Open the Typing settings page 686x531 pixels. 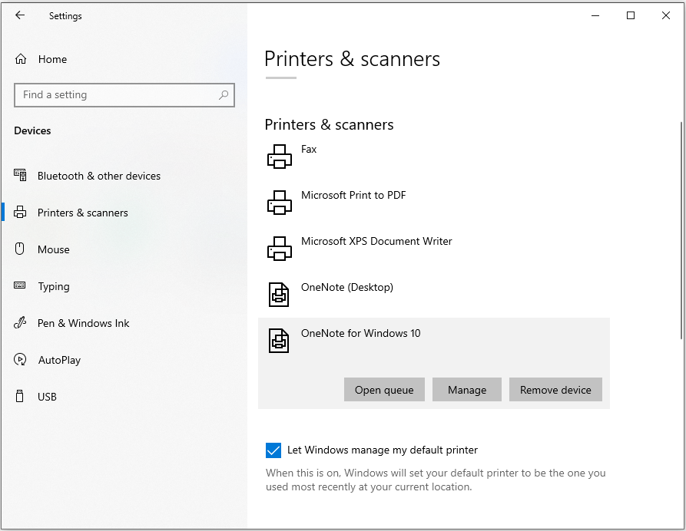click(53, 286)
